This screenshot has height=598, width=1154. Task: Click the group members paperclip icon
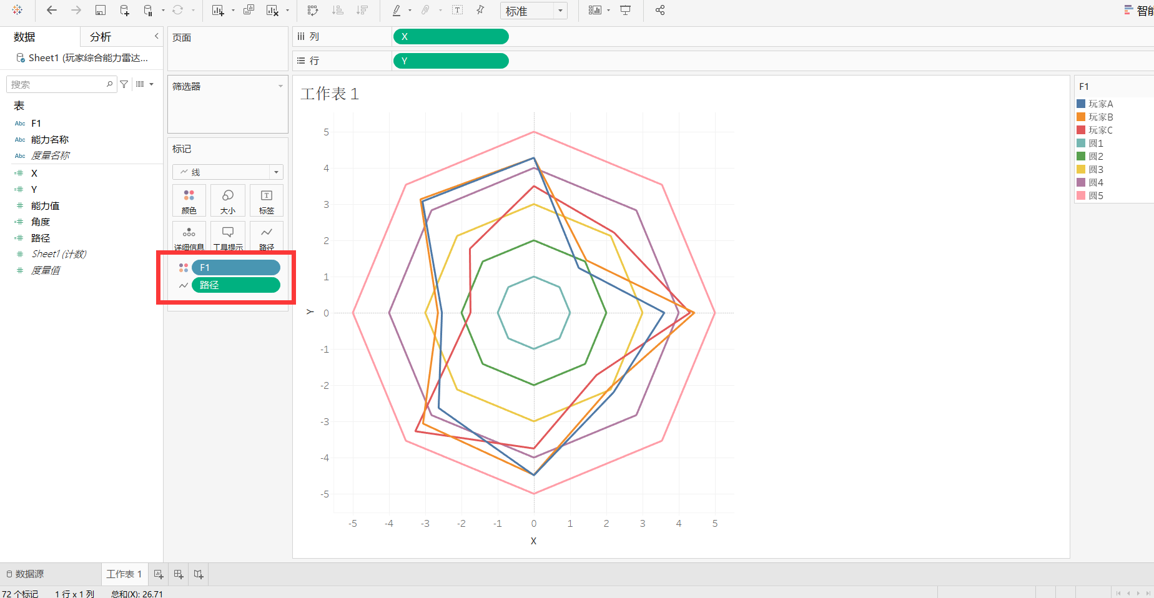click(426, 10)
